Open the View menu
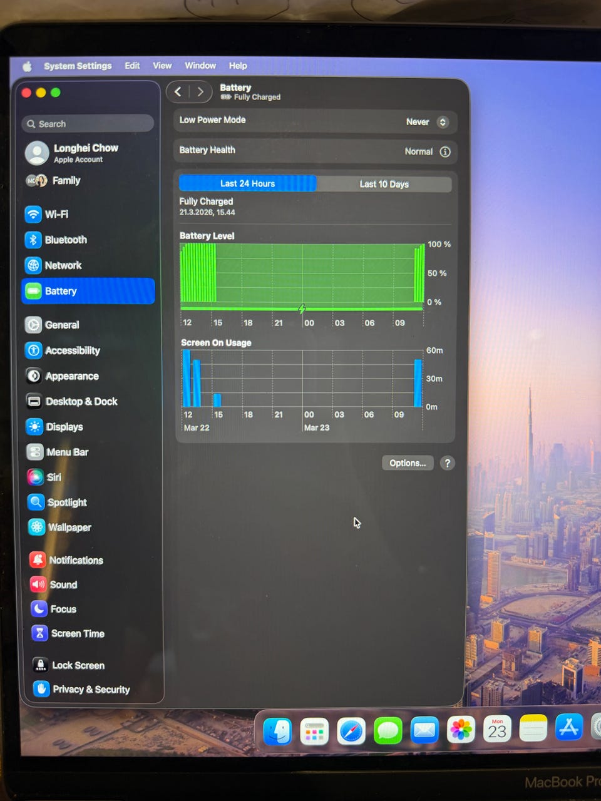Screen dimensions: 601x801 pos(162,65)
